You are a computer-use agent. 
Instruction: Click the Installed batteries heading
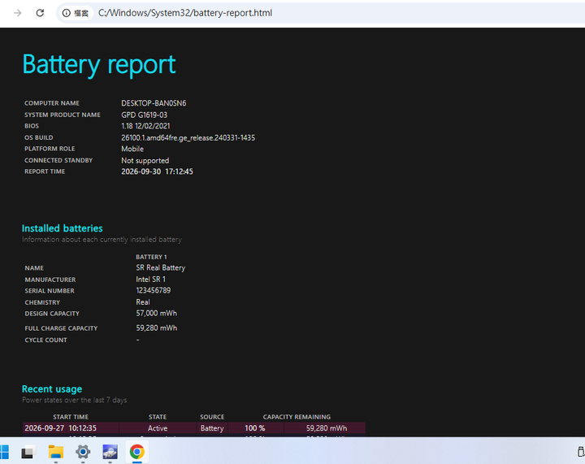tap(63, 228)
